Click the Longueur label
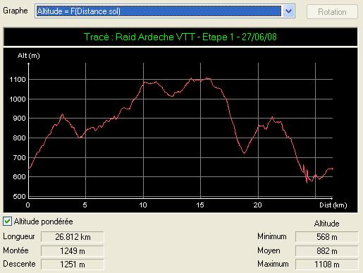The image size is (363, 273). click(19, 236)
